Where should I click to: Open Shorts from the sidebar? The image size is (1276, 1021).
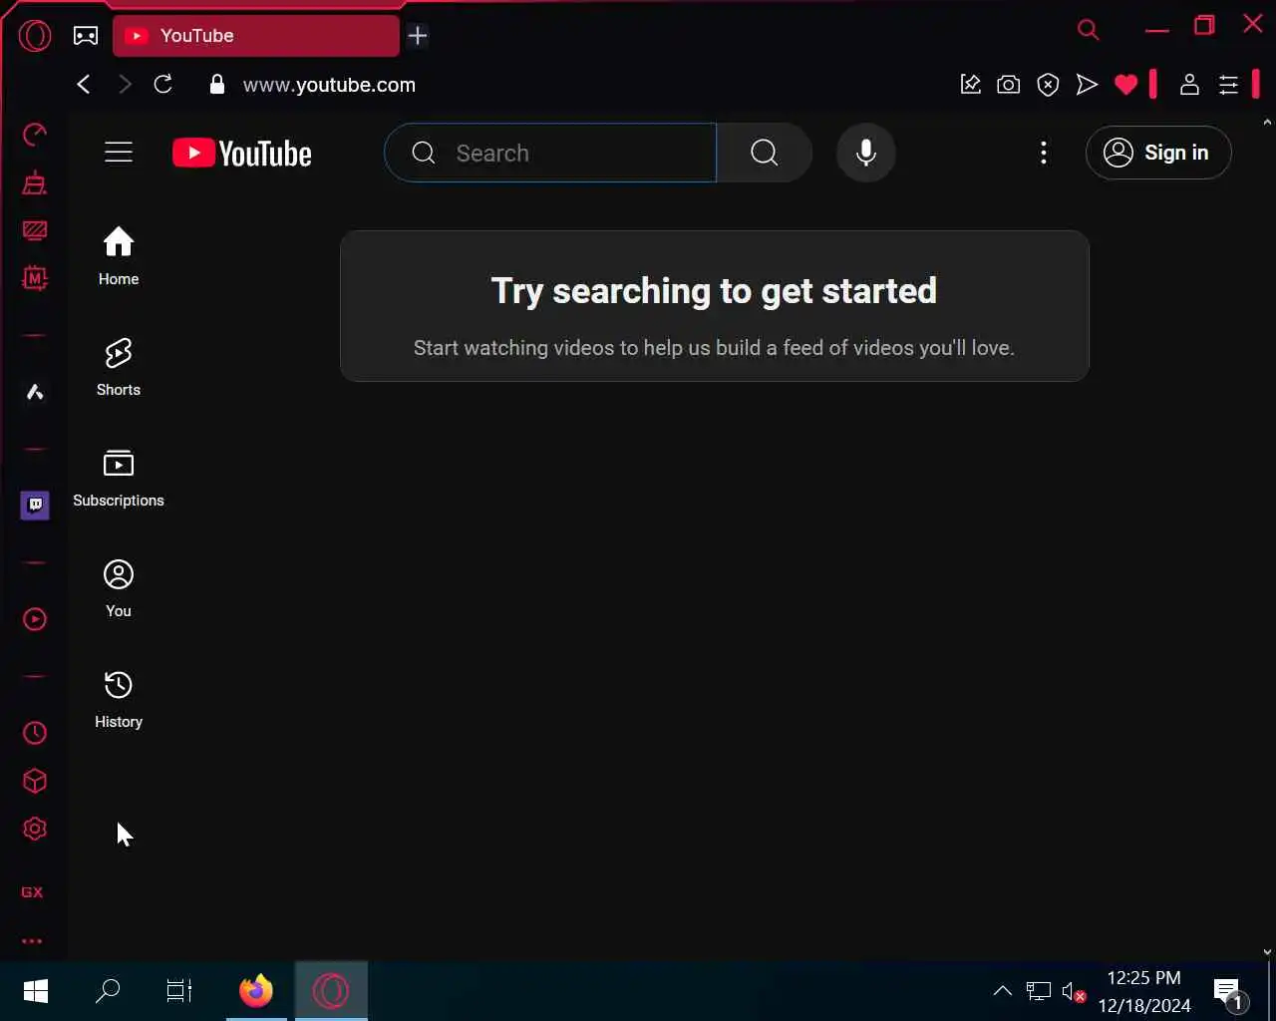pyautogui.click(x=119, y=368)
